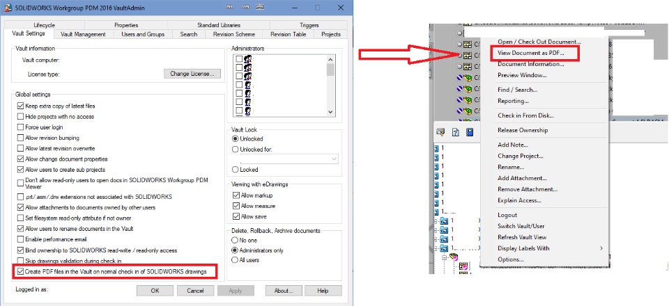The height and width of the screenshot is (306, 669).
Task: Click the Change License button
Action: pyautogui.click(x=192, y=74)
